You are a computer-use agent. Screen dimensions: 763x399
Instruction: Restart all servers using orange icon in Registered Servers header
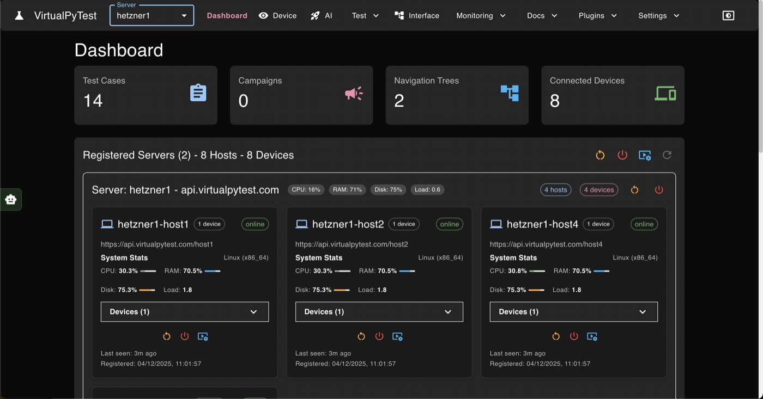pyautogui.click(x=600, y=155)
